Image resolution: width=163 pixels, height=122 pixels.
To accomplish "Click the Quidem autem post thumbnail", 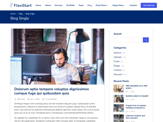I will click(x=119, y=99).
